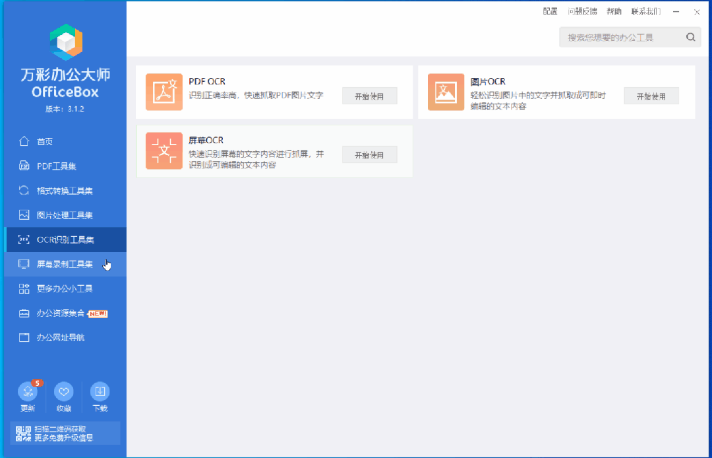Open 办公资源集合 in the sidebar

65,313
